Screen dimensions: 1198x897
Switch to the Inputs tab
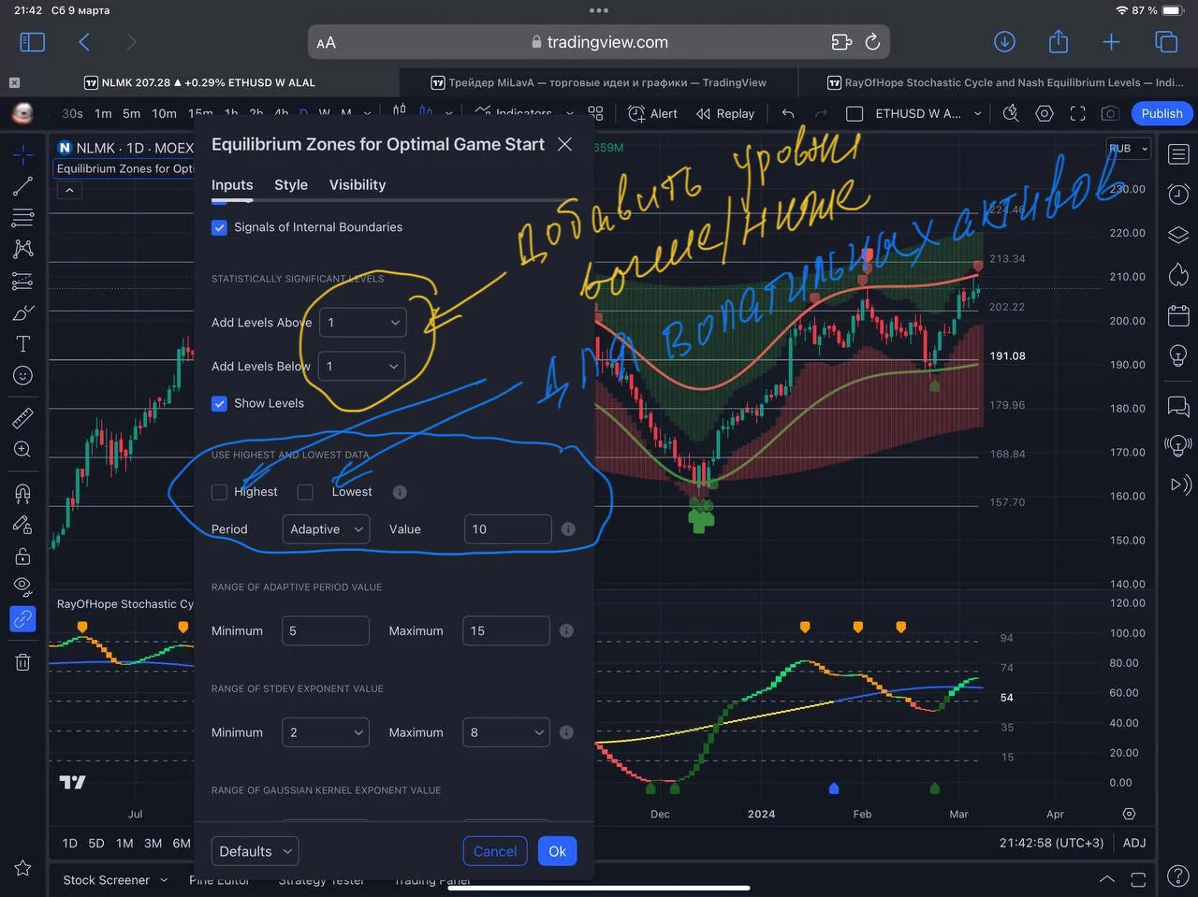pyautogui.click(x=232, y=185)
